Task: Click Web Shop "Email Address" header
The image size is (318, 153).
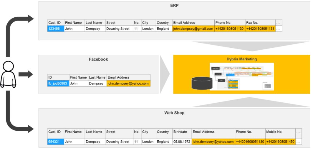Action: tap(213, 134)
